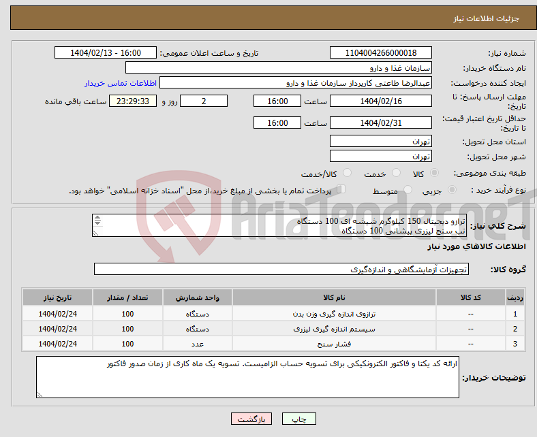Click the شماره نیاز field 1104004266000018
Screen dimensions: 537x437
point(380,52)
